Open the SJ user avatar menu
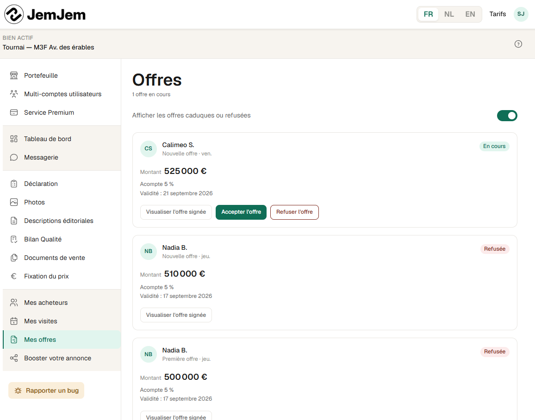The image size is (535, 420). [x=521, y=14]
